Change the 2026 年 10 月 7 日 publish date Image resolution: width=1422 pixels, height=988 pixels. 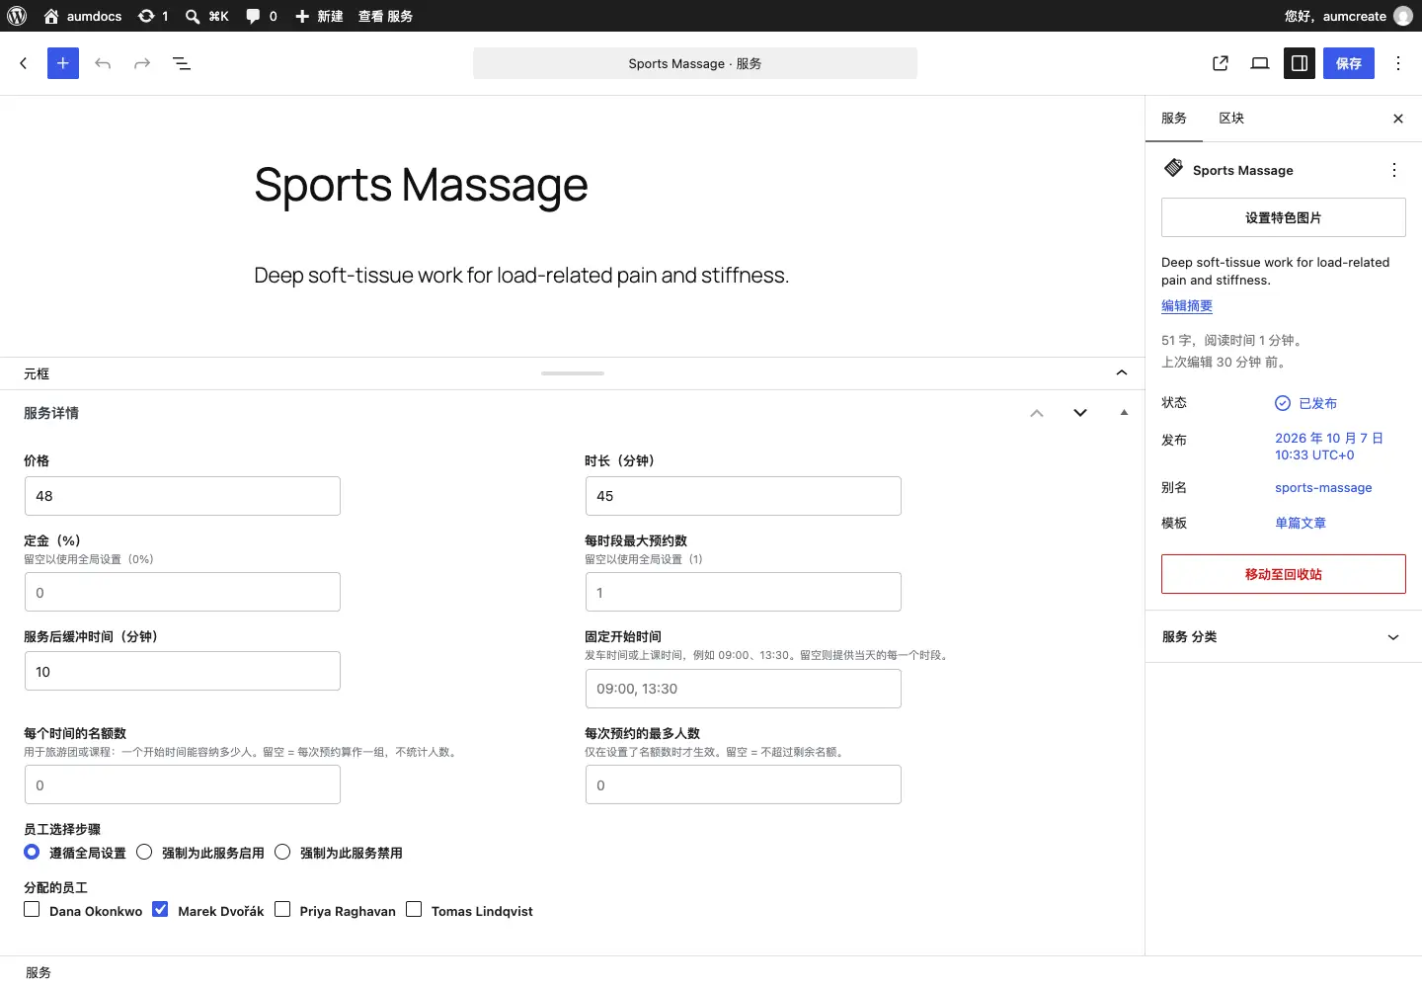pyautogui.click(x=1329, y=447)
